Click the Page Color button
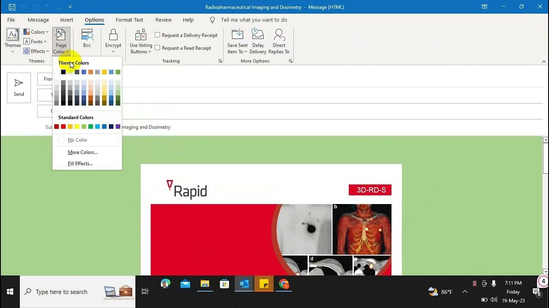Viewport: 549px width, 308px height. pos(61,41)
